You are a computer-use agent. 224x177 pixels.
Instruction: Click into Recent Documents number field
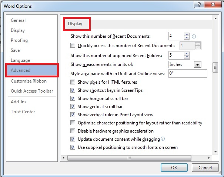click(x=176, y=36)
